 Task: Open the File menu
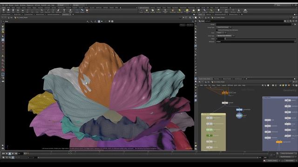[3, 5]
